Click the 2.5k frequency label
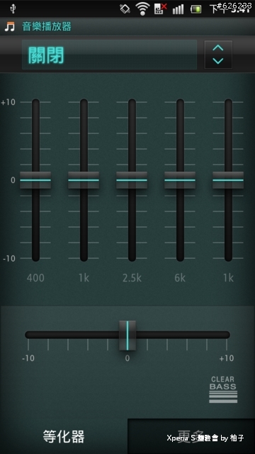Viewport: 255px width, 454px height. click(x=132, y=278)
